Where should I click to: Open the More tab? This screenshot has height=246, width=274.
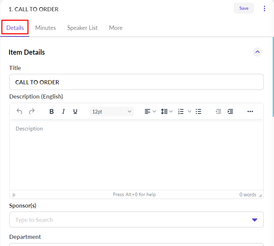116,28
